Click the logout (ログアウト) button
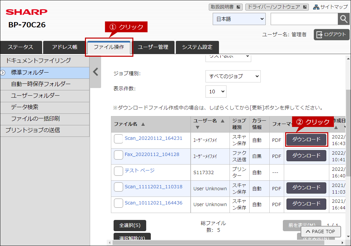 tap(331, 35)
